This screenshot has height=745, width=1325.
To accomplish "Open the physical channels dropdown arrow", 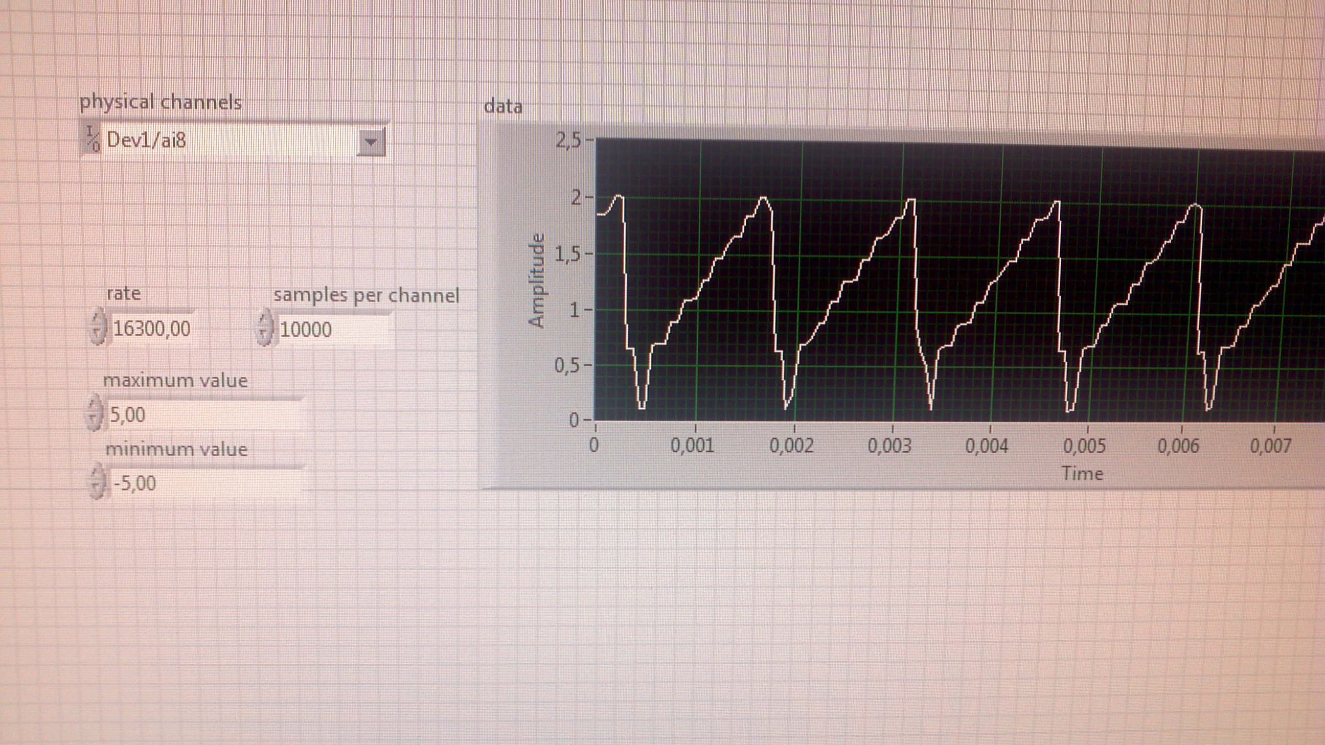I will (x=370, y=143).
